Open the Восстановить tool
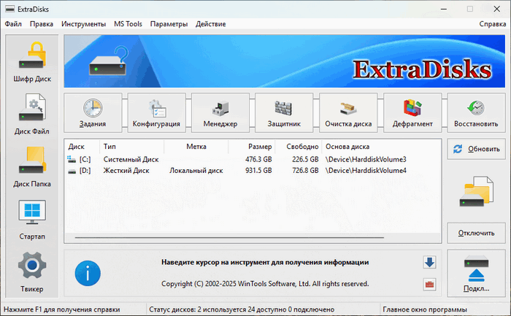Viewport: 511px width, 316px height. 476,112
